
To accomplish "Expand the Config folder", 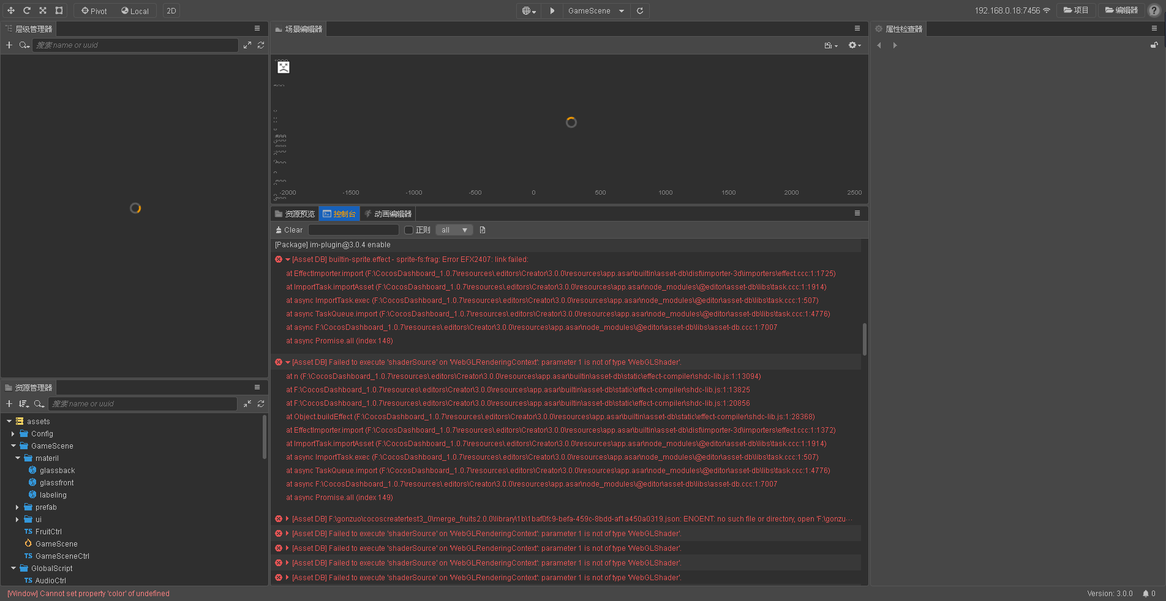I will coord(13,434).
